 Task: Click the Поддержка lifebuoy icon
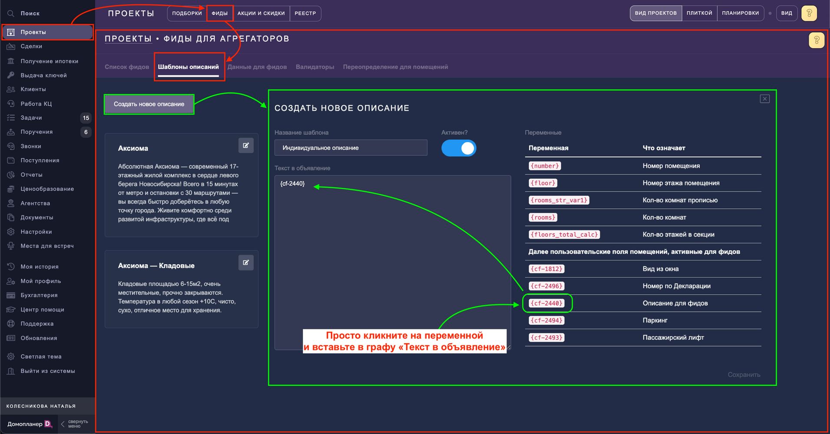point(11,324)
